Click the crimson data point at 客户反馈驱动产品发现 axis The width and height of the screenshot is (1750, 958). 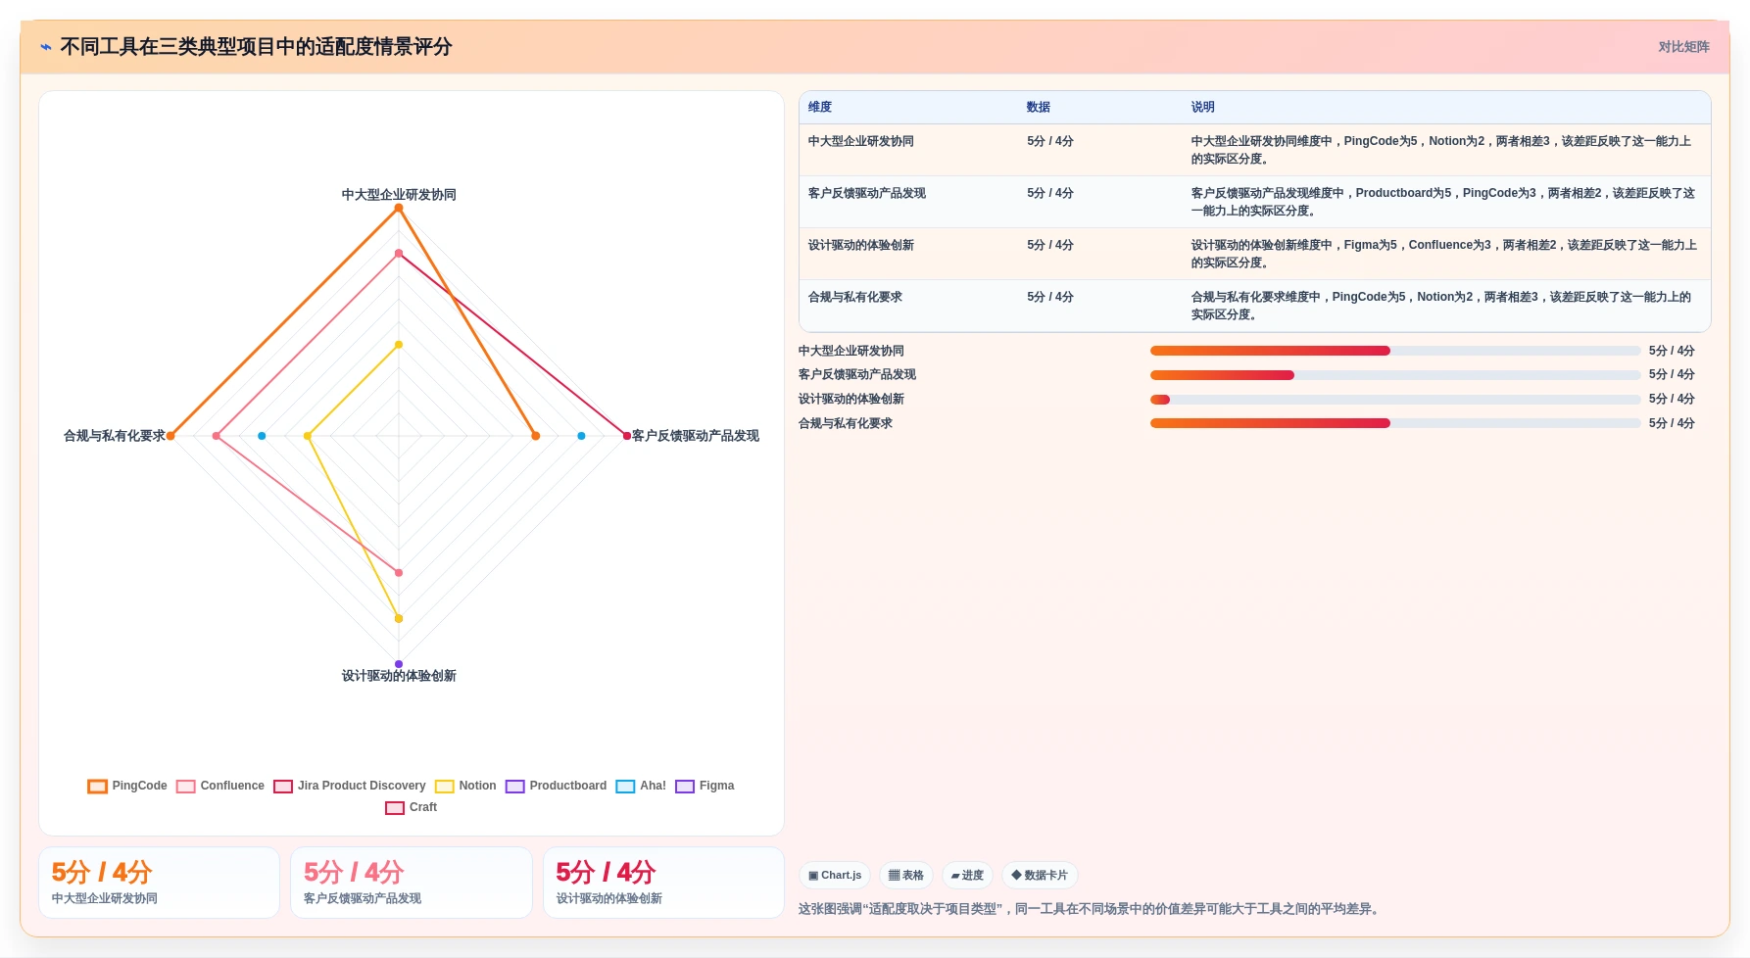(x=627, y=436)
